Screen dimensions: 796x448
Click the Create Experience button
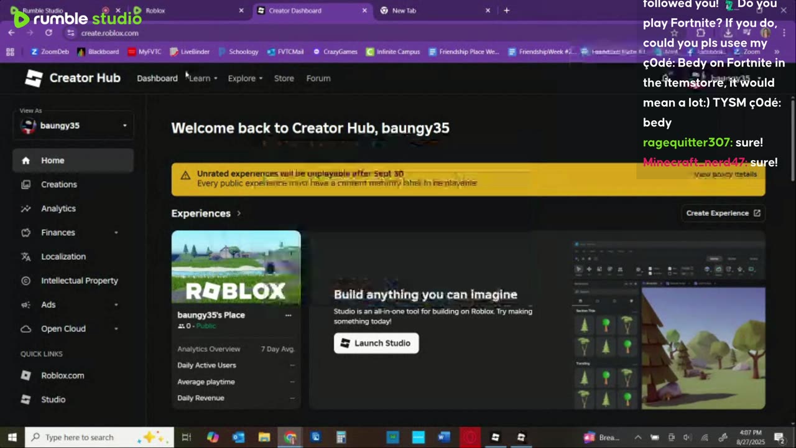click(x=723, y=213)
